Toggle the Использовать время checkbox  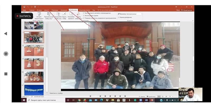tap(84, 16)
